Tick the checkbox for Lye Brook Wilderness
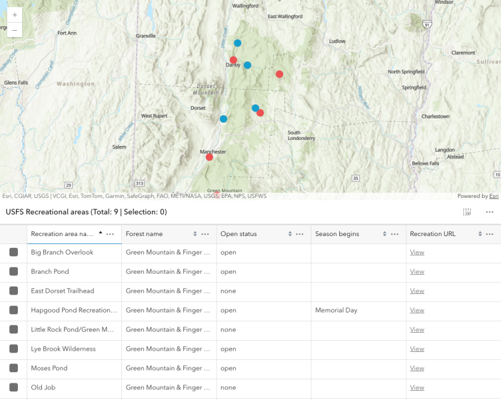This screenshot has width=501, height=400. coord(14,349)
